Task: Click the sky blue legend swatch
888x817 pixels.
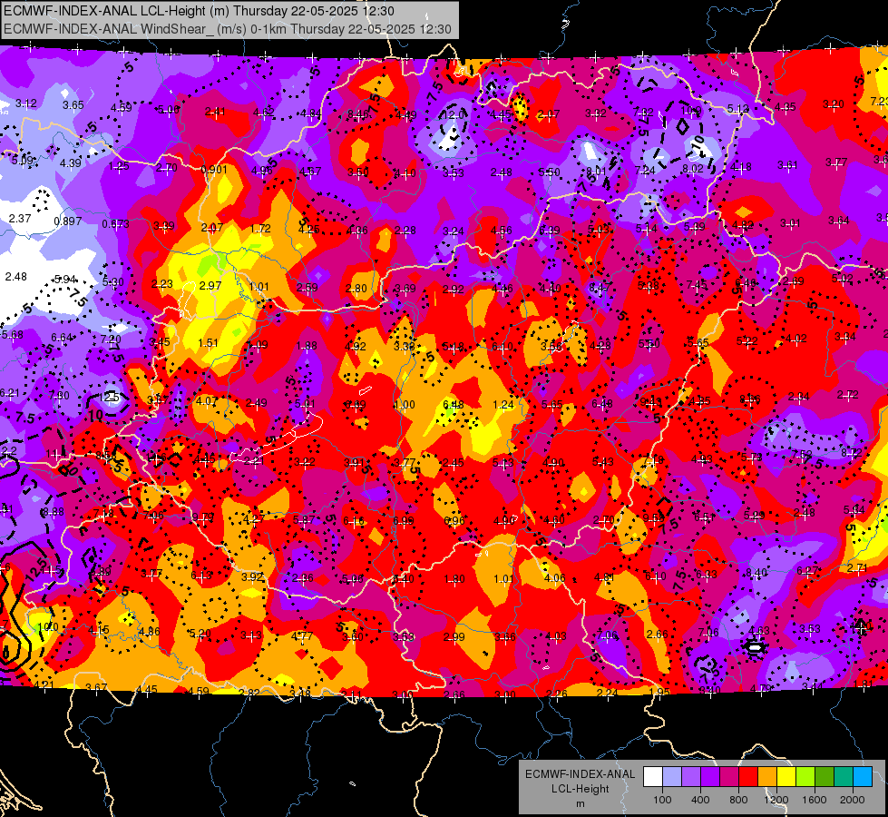Action: click(x=863, y=777)
